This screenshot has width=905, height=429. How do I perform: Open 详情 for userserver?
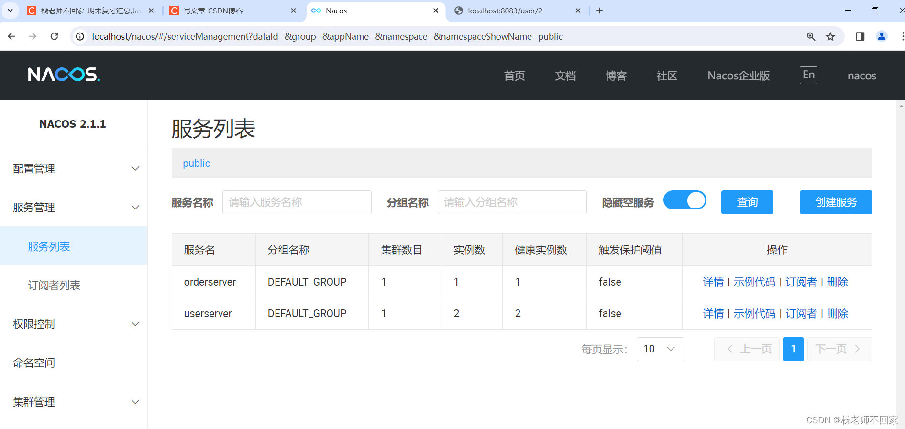(713, 313)
